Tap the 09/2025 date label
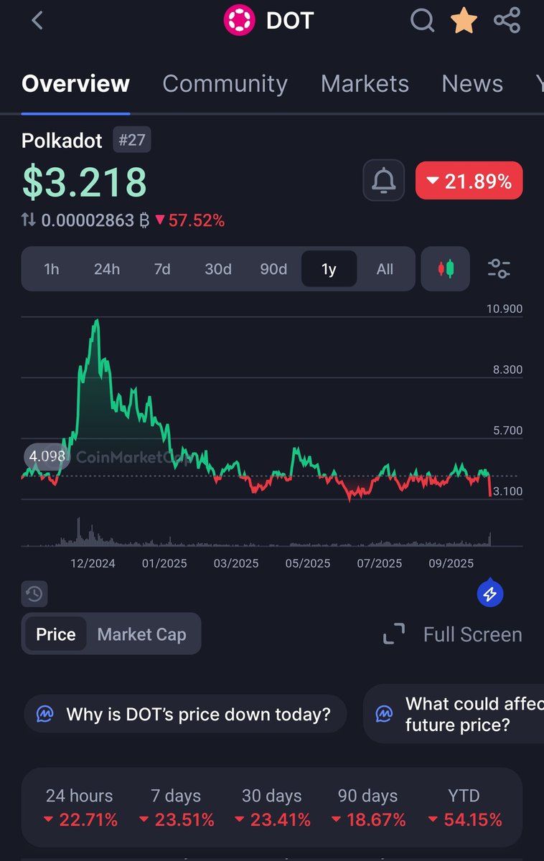 coord(451,563)
